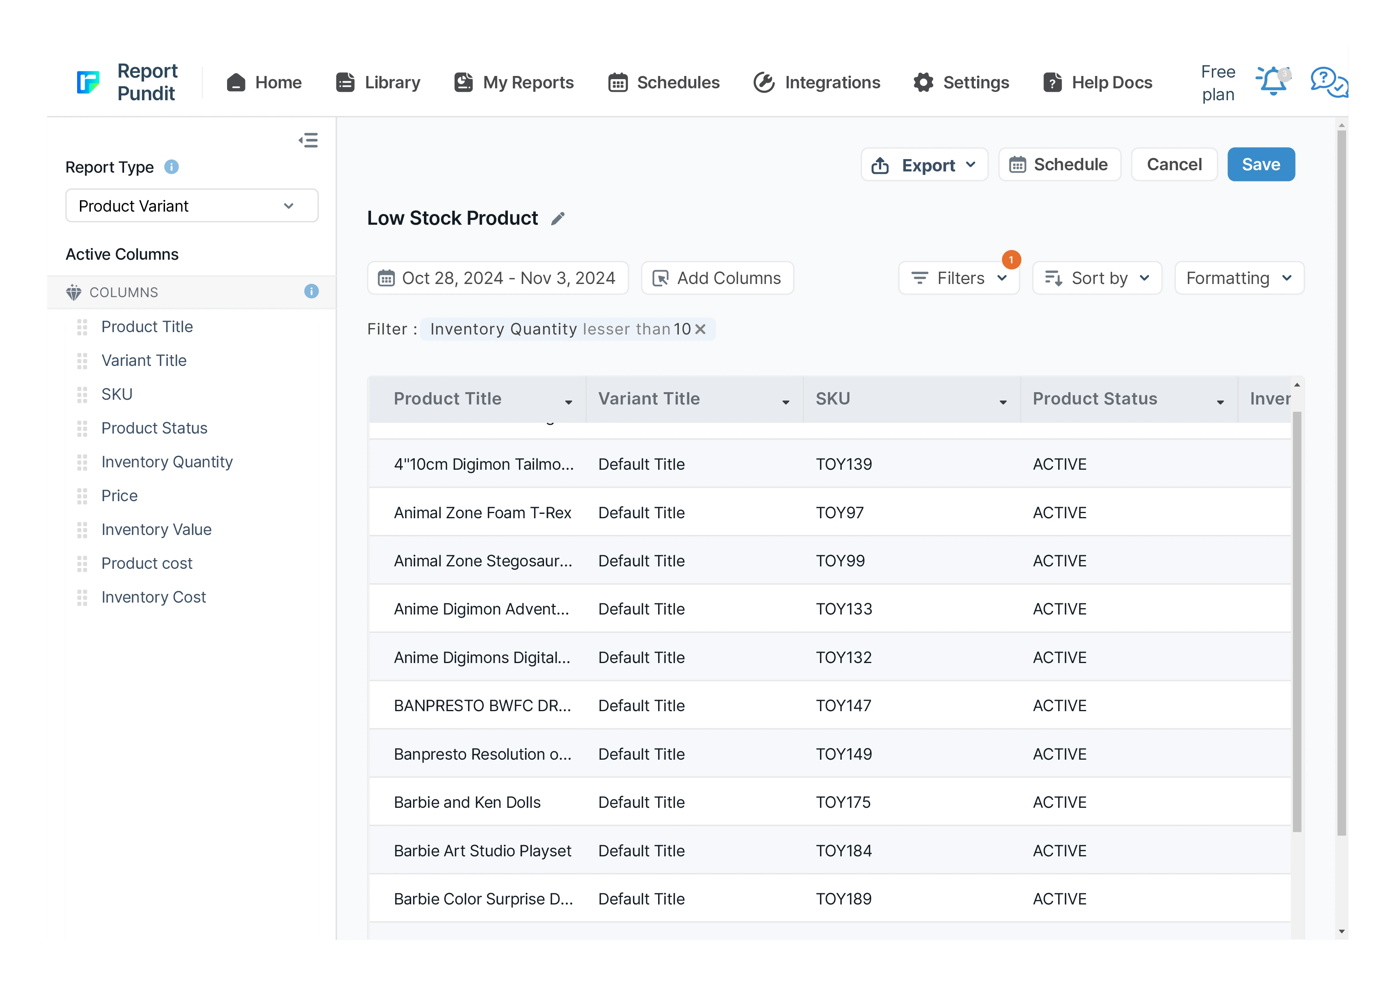Open the Sort by dropdown
1395x986 pixels.
click(1097, 278)
